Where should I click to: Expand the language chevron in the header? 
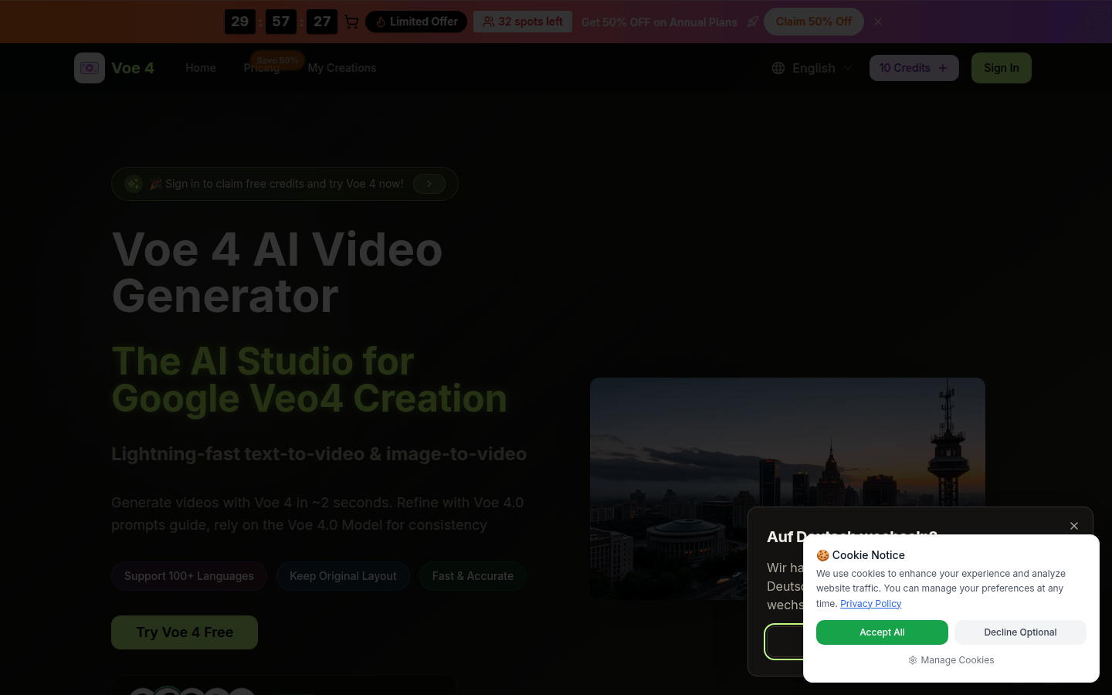click(848, 68)
